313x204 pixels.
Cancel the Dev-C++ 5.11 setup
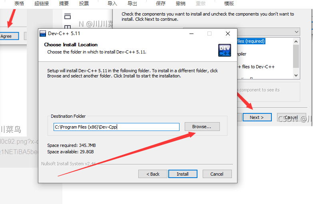217,174
